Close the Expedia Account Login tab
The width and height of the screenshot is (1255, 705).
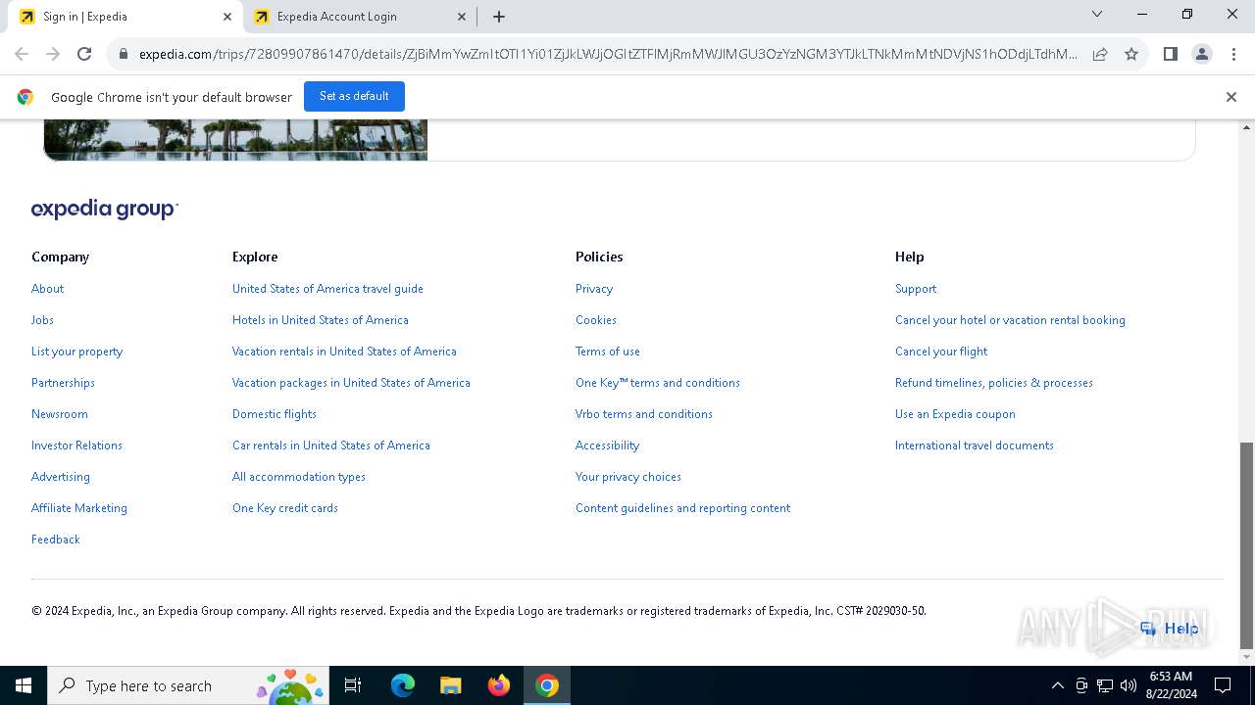462,17
